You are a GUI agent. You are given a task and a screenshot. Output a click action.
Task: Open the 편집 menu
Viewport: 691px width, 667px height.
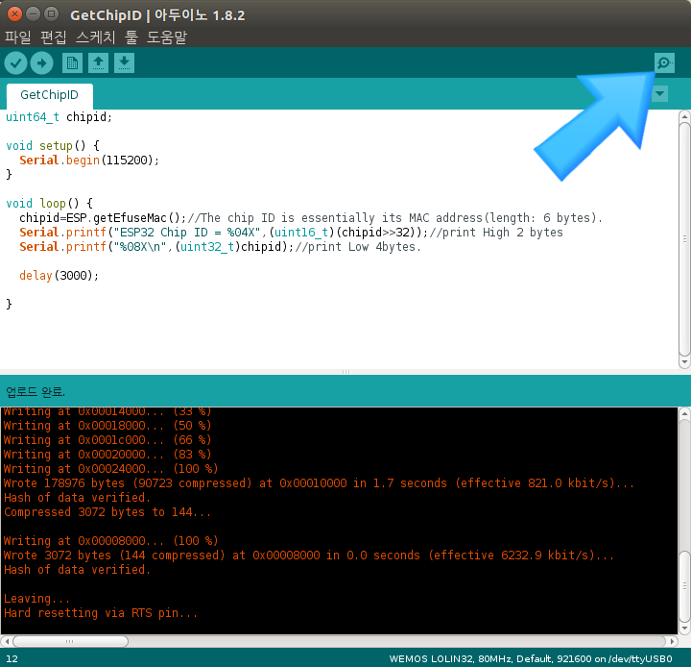coord(54,37)
